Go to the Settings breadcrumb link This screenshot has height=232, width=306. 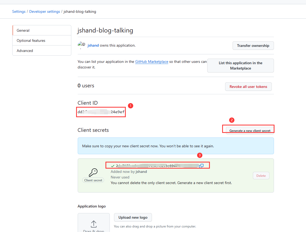point(19,11)
